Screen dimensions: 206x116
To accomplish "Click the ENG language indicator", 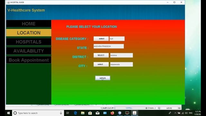I will tap(191, 113).
